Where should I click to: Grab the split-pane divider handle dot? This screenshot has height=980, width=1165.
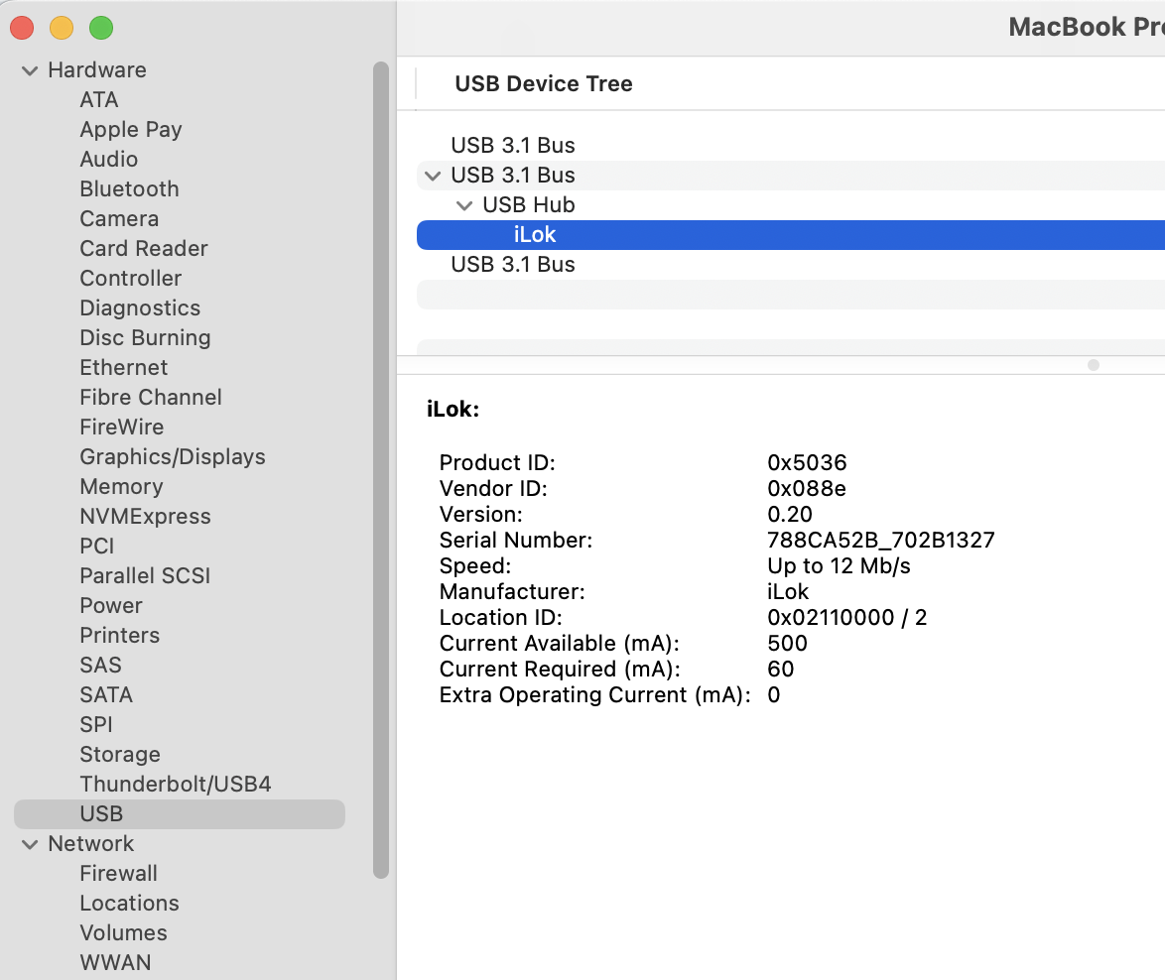tap(1093, 365)
